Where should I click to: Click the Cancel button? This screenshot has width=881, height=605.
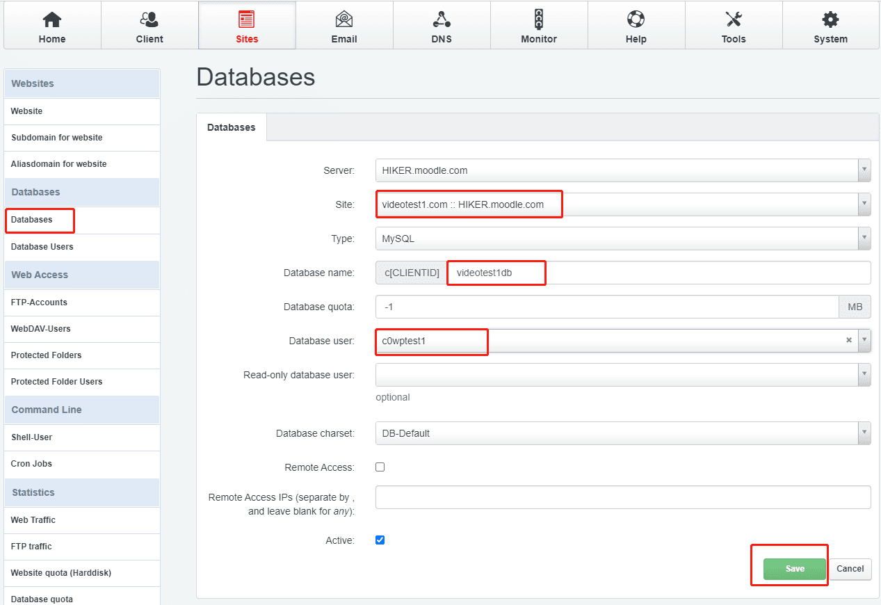tap(850, 569)
